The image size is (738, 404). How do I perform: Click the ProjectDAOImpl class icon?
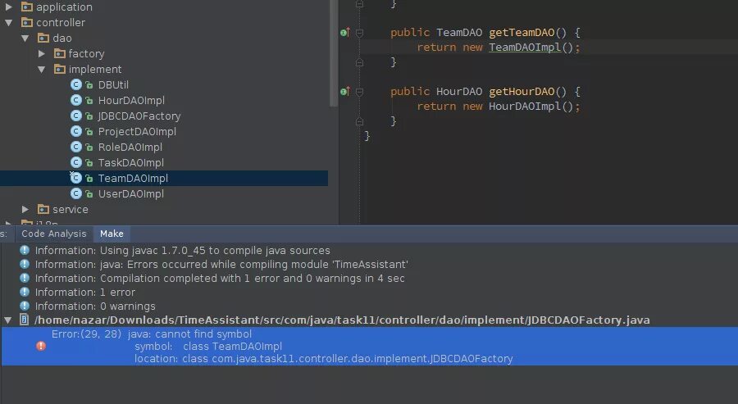point(75,131)
